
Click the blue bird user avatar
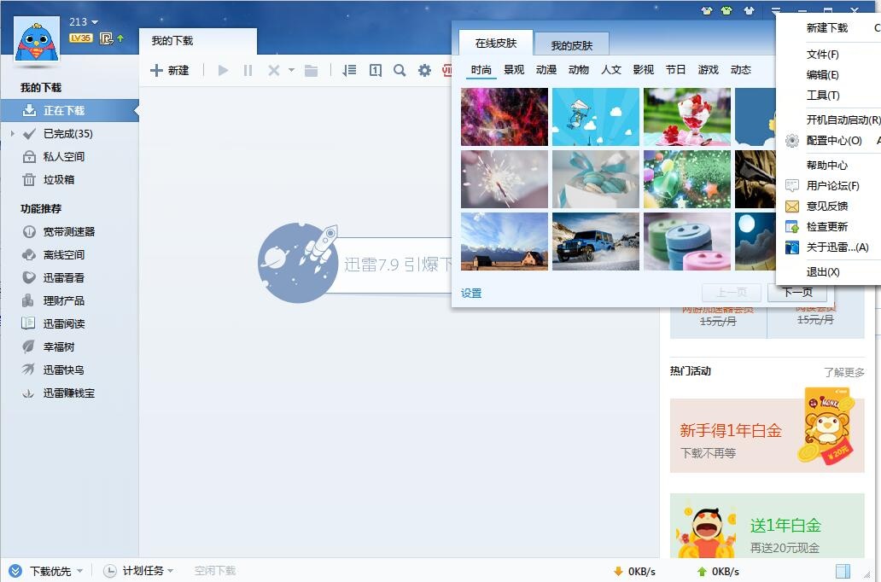37,39
